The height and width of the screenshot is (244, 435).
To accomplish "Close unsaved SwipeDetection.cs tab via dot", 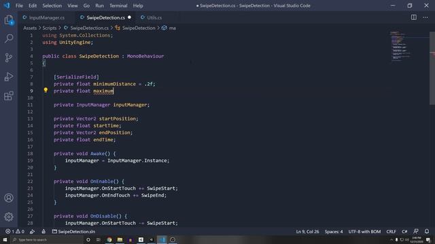I will point(129,18).
